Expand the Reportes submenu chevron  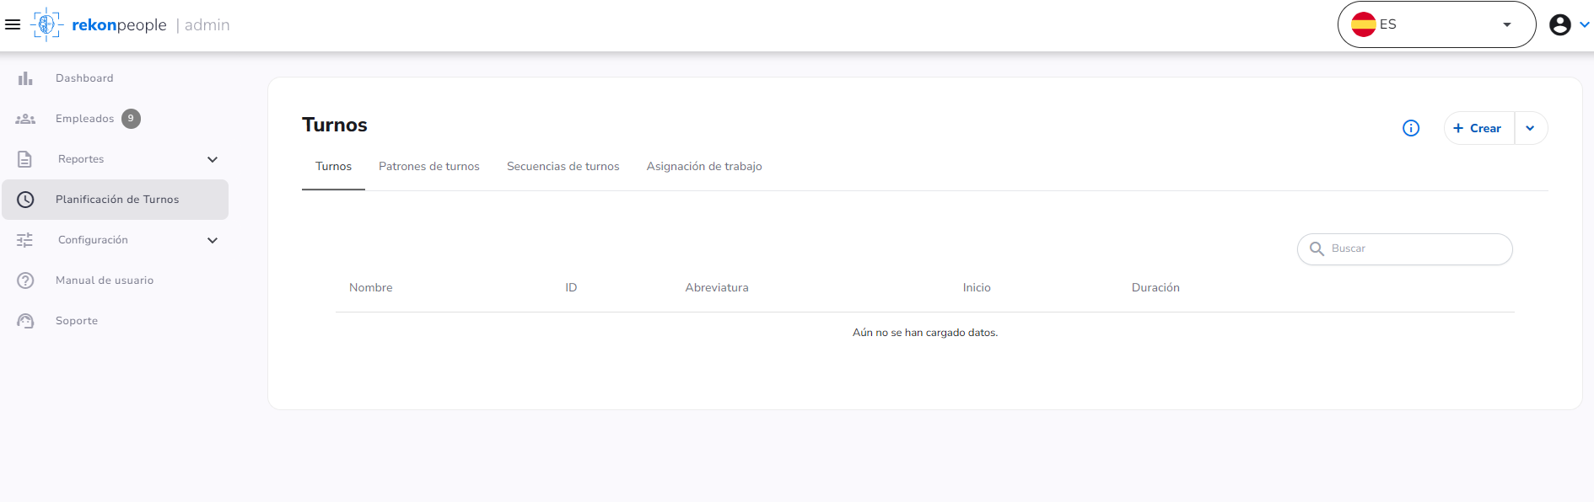[213, 159]
